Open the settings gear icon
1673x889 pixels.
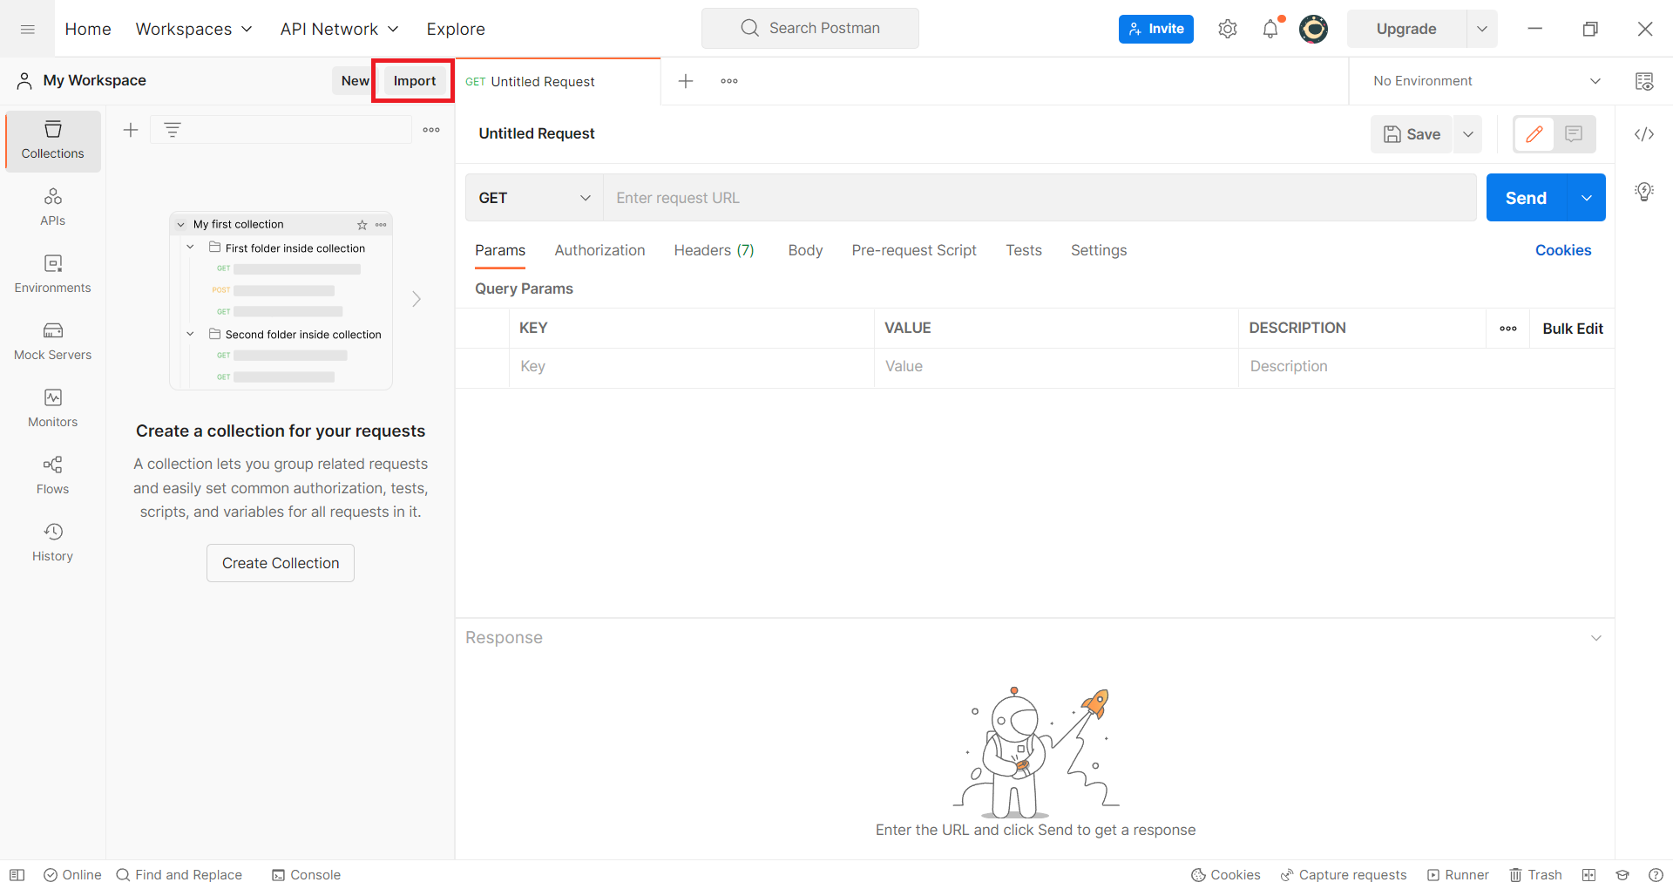click(1228, 29)
